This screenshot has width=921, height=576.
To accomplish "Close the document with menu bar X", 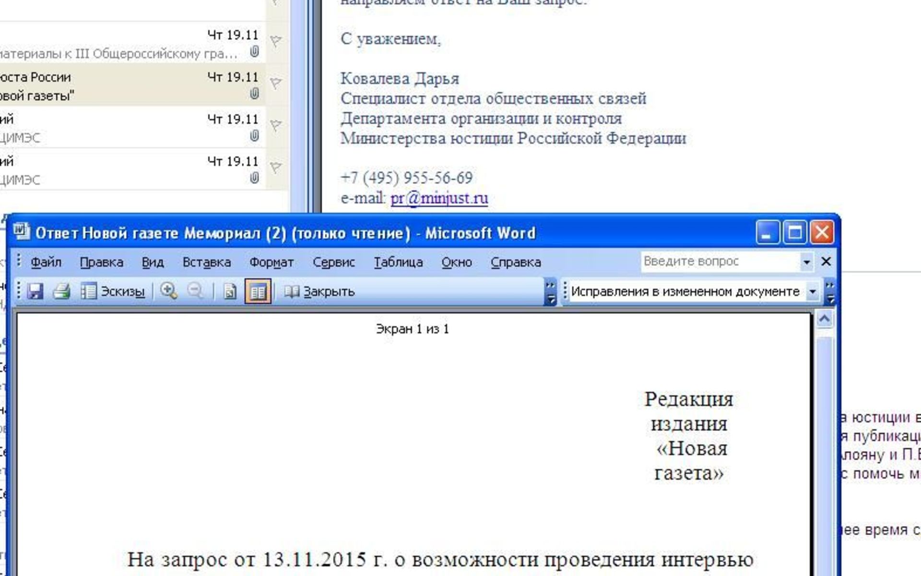I will 826,262.
